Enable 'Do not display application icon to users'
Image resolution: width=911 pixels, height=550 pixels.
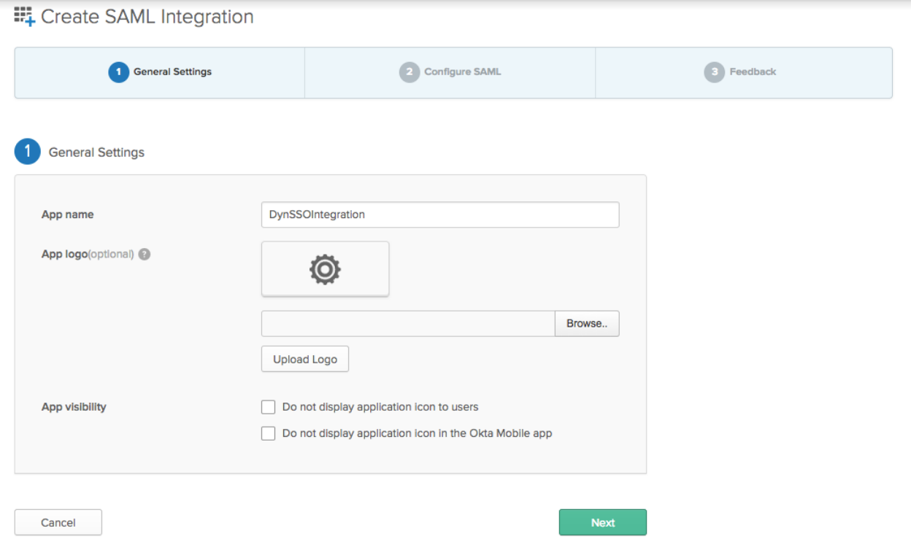(269, 407)
